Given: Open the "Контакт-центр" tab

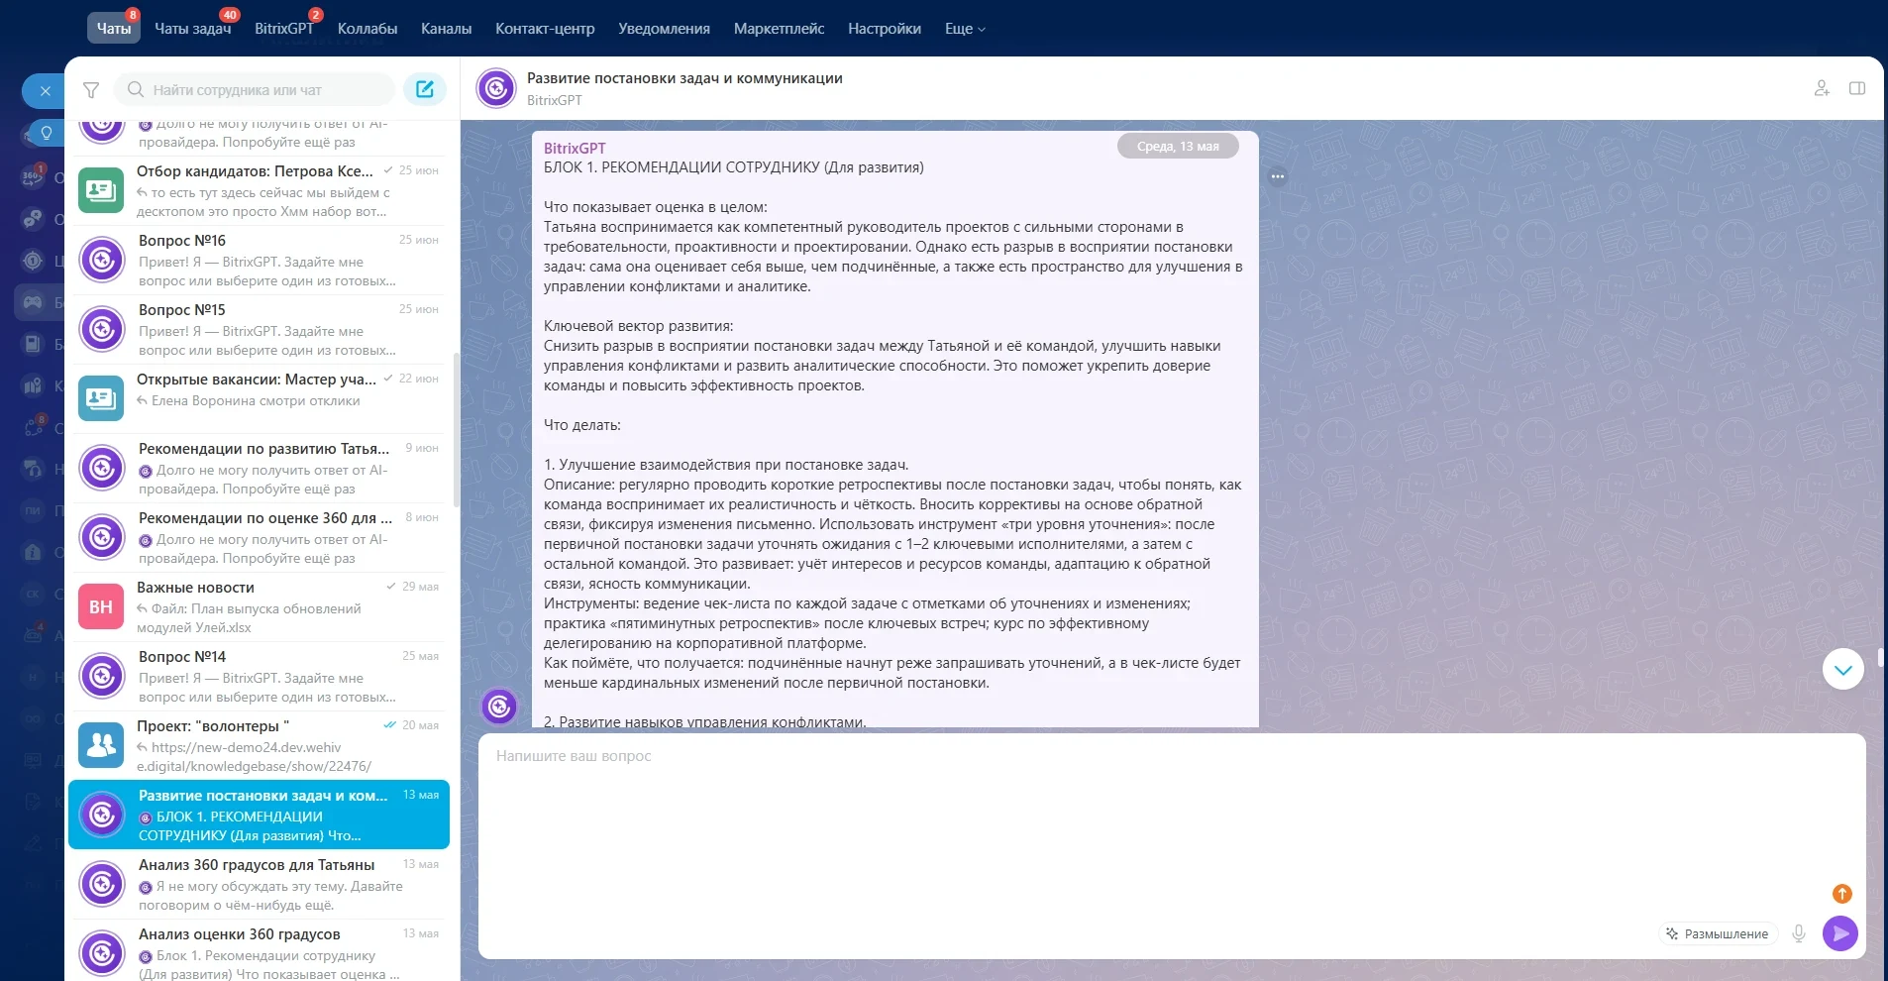Looking at the screenshot, I should pos(545,29).
